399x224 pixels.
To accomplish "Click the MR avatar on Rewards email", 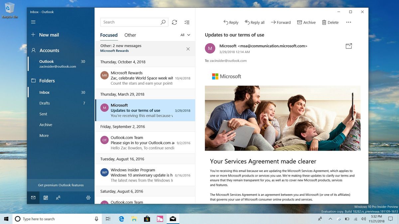I will 104,75.
